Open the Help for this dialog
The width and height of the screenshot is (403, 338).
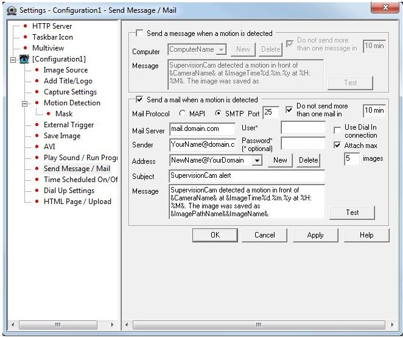(x=366, y=235)
